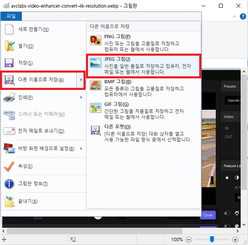Click the Open (열기) folder icon

(x=10, y=46)
